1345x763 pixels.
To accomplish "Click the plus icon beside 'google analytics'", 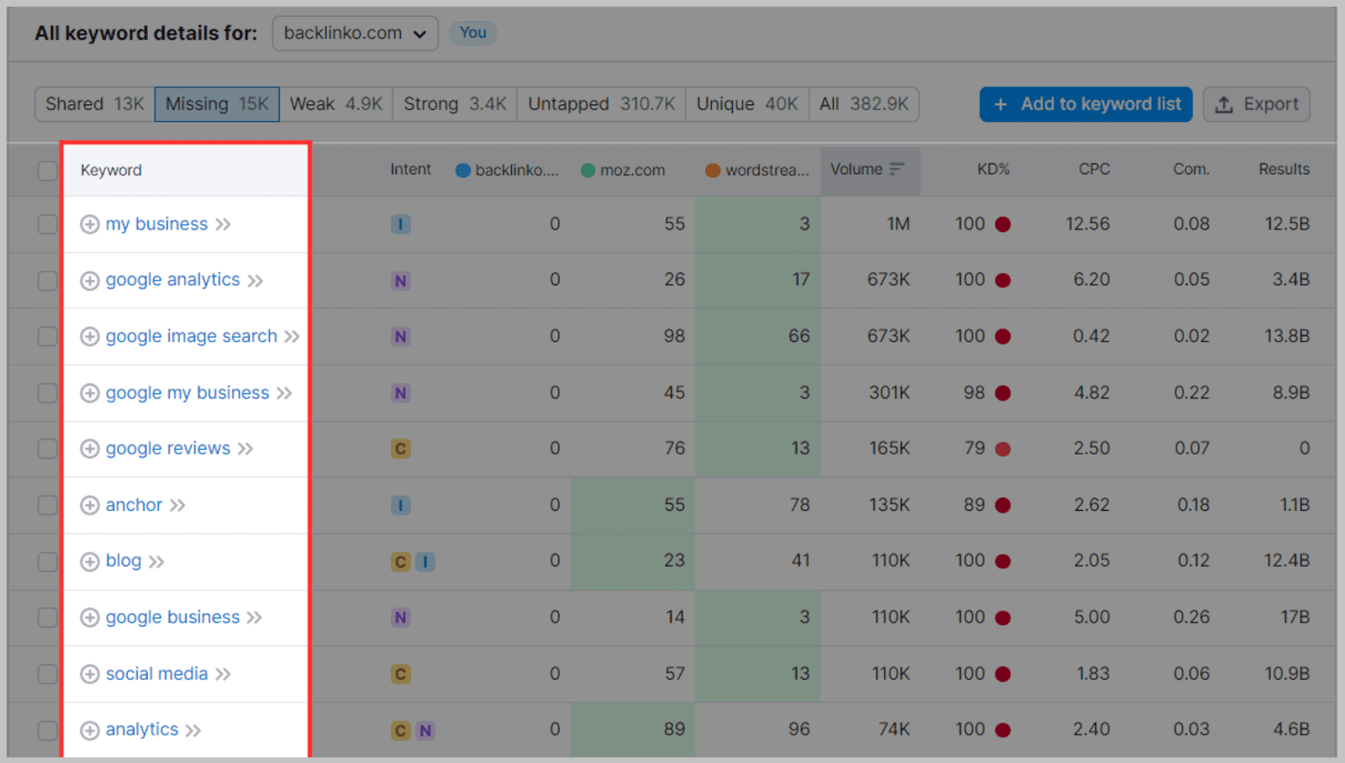I will tap(90, 281).
